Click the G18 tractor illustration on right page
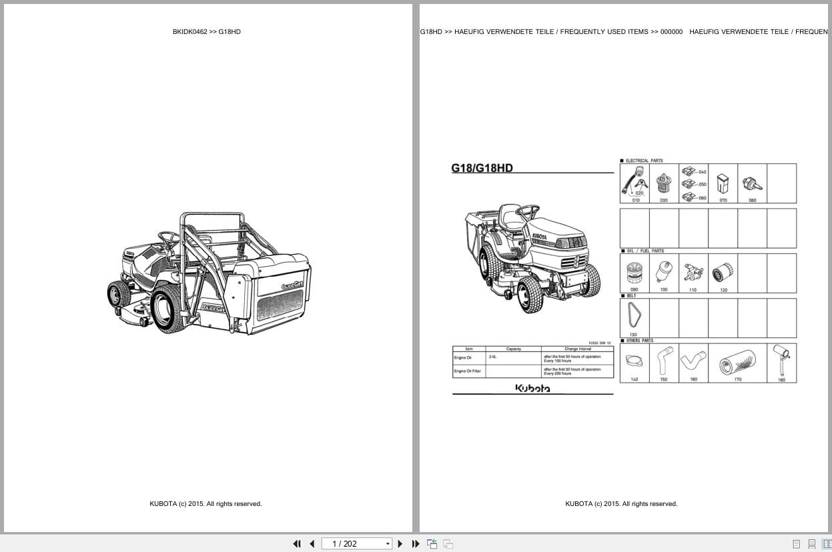Image resolution: width=832 pixels, height=552 pixels. point(532,257)
